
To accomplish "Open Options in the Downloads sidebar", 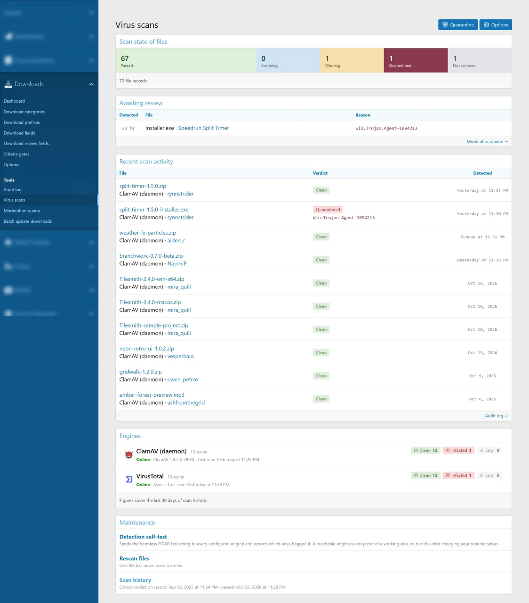I will [11, 165].
